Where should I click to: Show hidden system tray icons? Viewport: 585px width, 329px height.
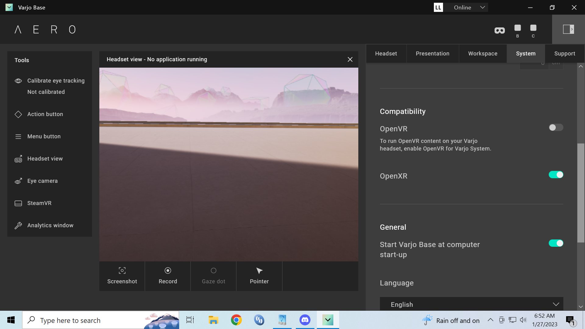point(490,320)
